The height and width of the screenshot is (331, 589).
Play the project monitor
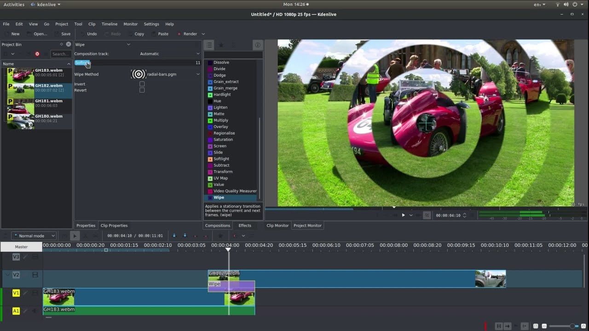click(x=403, y=215)
